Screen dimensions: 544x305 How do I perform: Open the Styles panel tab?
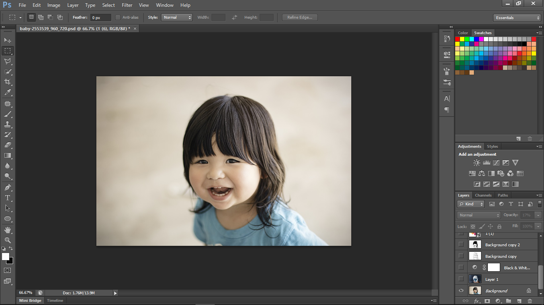pos(493,146)
